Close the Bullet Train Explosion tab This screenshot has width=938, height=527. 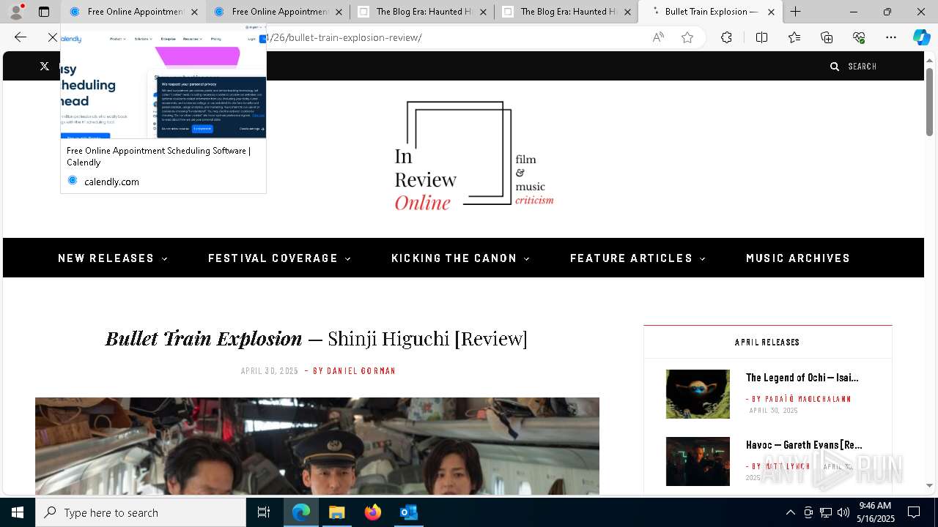point(771,12)
